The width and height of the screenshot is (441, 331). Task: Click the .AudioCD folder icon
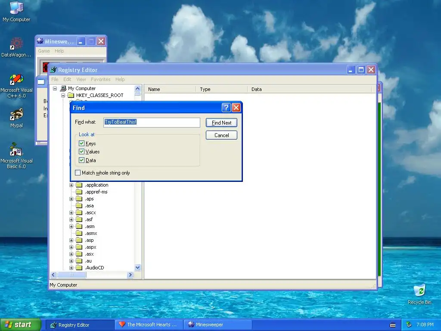point(79,268)
